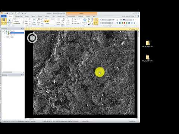Toggle the 2D View #1 checkbox
Image resolution: width=179 pixels, height=134 pixels.
point(4,31)
